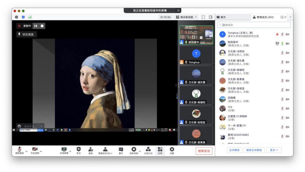Click the 01:15:55 meeting timer
305x172 pixels.
tap(166, 17)
